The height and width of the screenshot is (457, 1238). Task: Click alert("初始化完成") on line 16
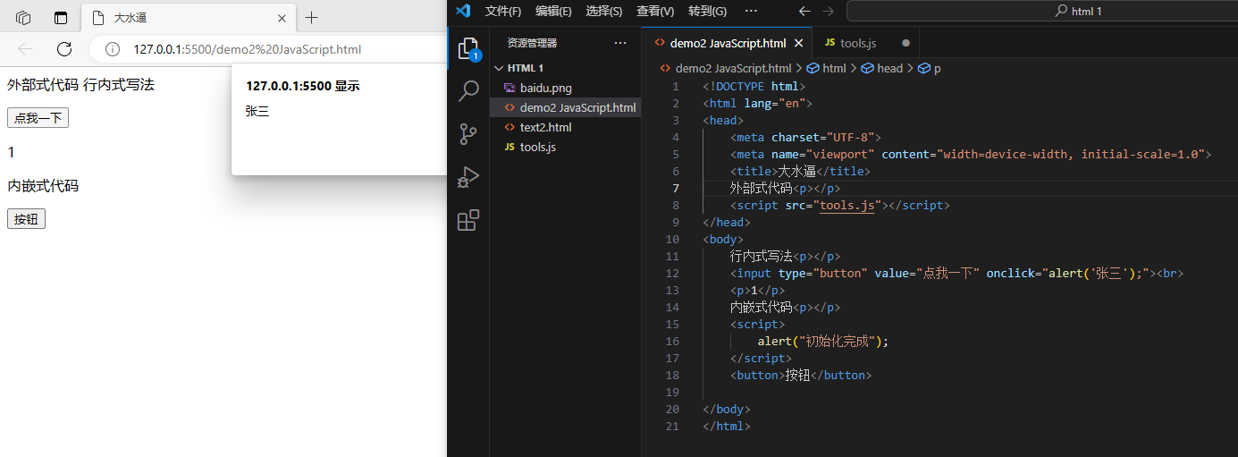pyautogui.click(x=823, y=342)
